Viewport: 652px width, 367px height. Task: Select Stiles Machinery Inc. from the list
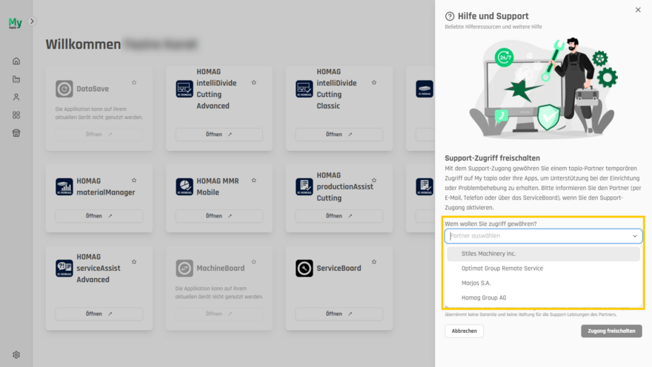(544, 254)
